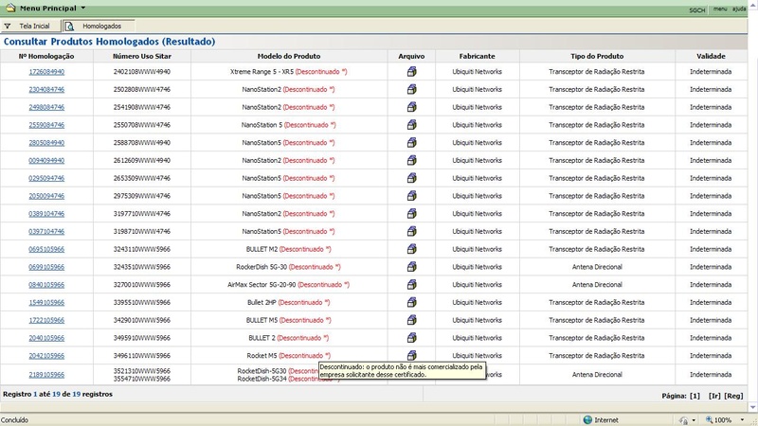Click the scrollbar up arrow
Image resolution: width=758 pixels, height=426 pixels.
pos(752,3)
